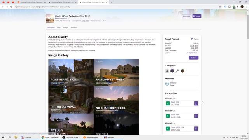Open the Familiar Yet Fresh gallery image
The image size is (249, 140).
116,73
